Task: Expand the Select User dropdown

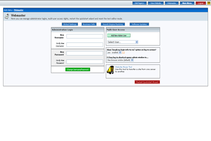Action: (x=122, y=42)
